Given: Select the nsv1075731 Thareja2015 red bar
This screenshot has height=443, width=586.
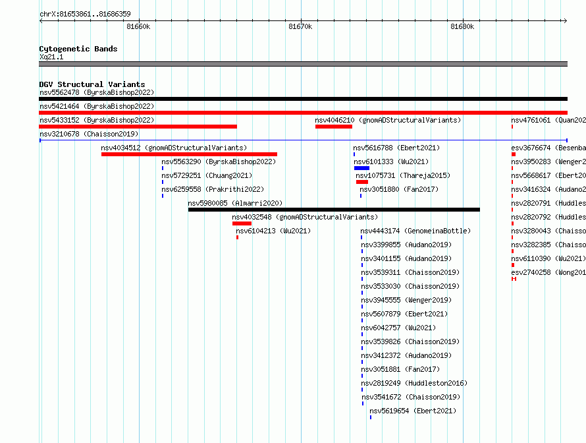Looking at the screenshot, I should [362, 182].
